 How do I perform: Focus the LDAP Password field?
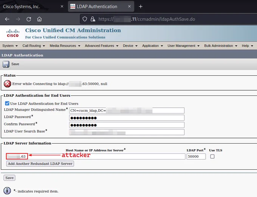tap(127, 118)
